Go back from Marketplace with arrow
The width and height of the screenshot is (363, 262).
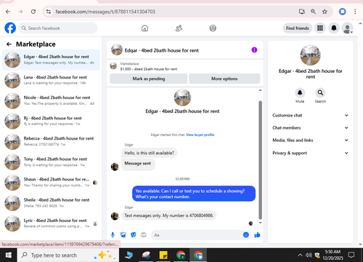click(9, 44)
